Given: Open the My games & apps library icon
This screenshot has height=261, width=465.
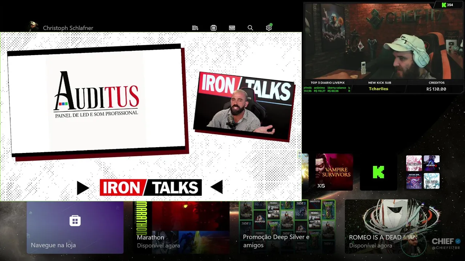Looking at the screenshot, I should [195, 28].
